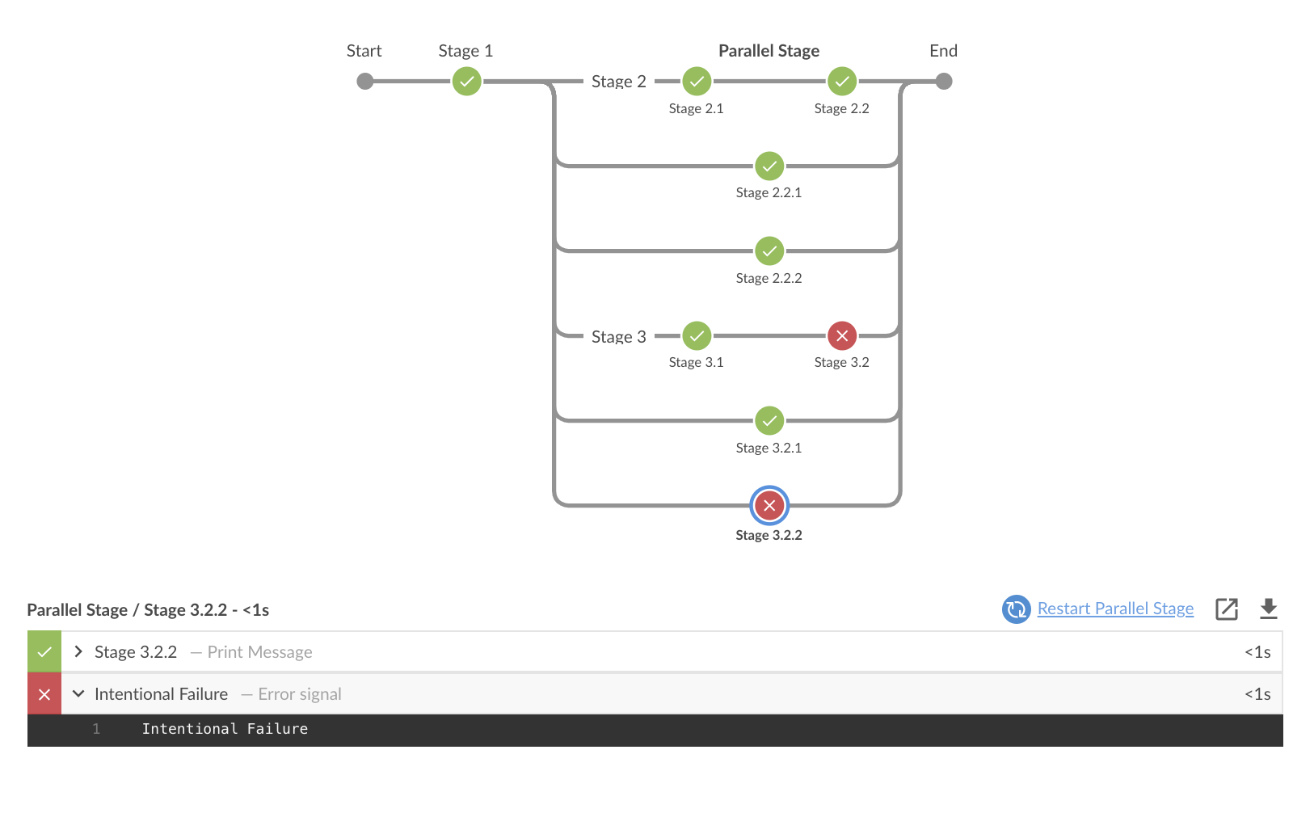Click the circular restart icon
Screen dimensions: 1293x834
[1016, 609]
